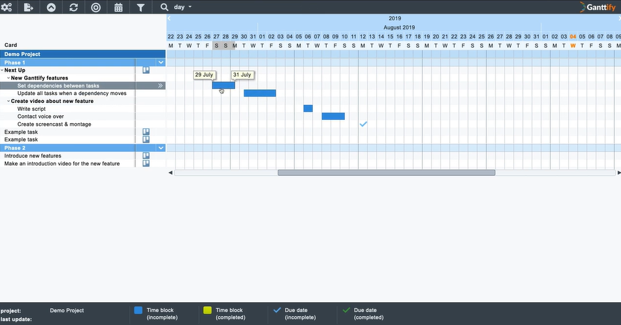Image resolution: width=621 pixels, height=325 pixels.
Task: Click blue incomplete Due date legend check
Action: pyautogui.click(x=277, y=310)
